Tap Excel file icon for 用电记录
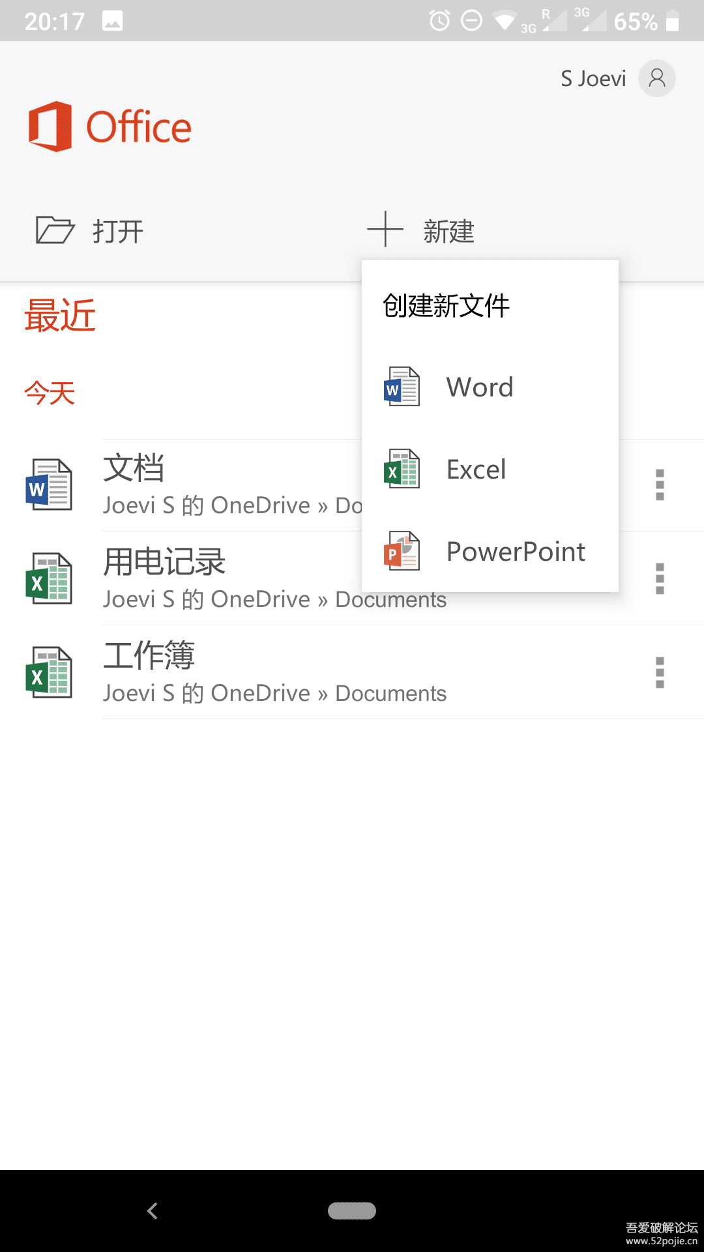The image size is (704, 1252). [x=49, y=579]
